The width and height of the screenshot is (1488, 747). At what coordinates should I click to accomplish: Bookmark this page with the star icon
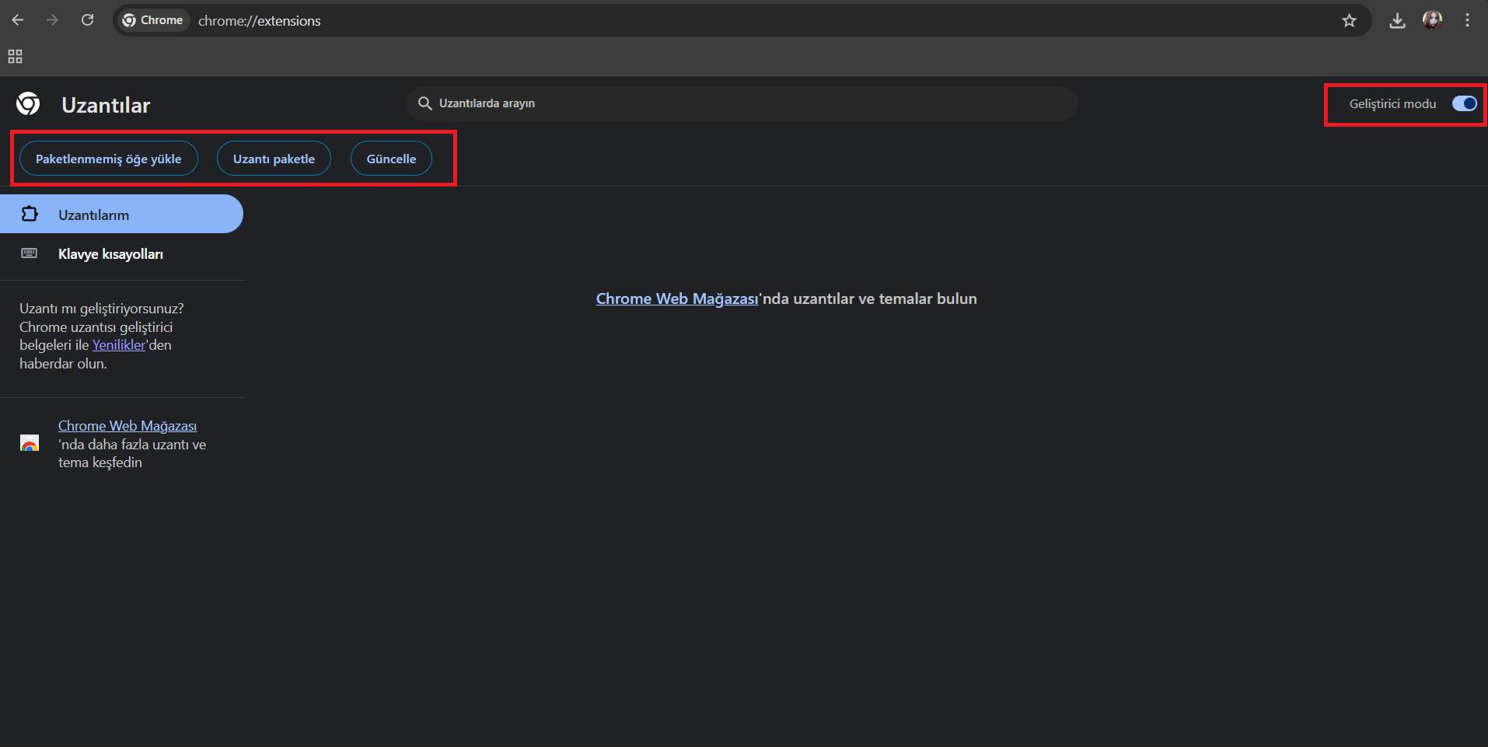(1349, 21)
